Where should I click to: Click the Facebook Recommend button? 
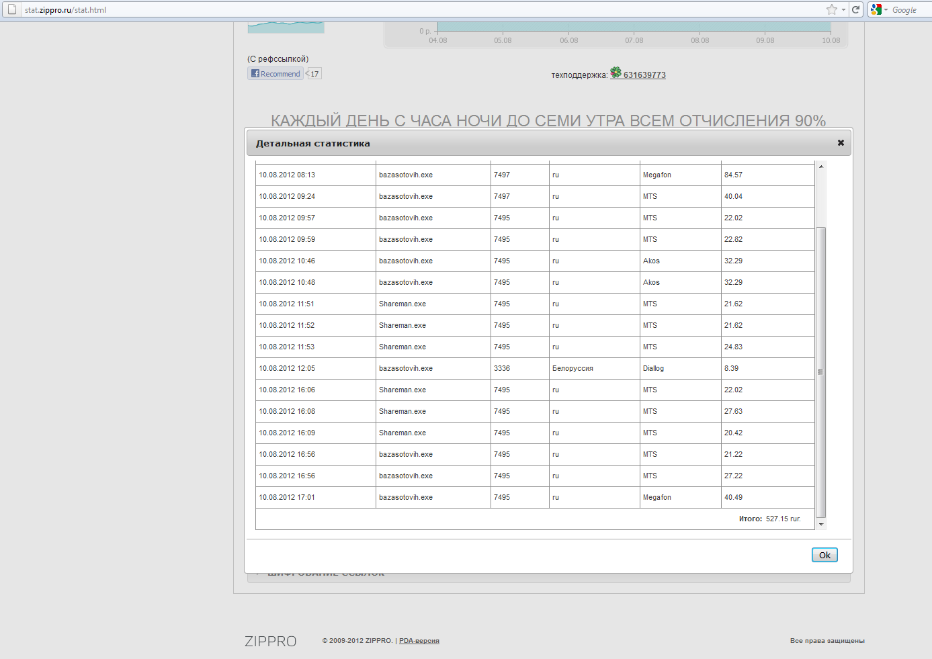click(276, 74)
